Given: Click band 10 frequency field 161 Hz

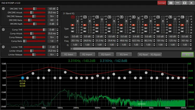Looking at the screenshot, I should coord(185,40).
